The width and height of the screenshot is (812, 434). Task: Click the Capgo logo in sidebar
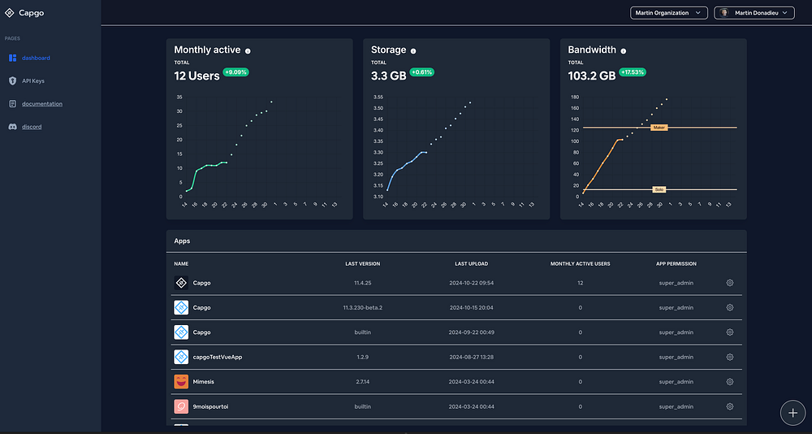pyautogui.click(x=9, y=14)
